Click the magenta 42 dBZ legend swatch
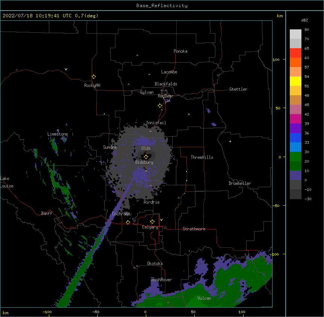Viewport: 324px width, 317px height. [x=295, y=119]
